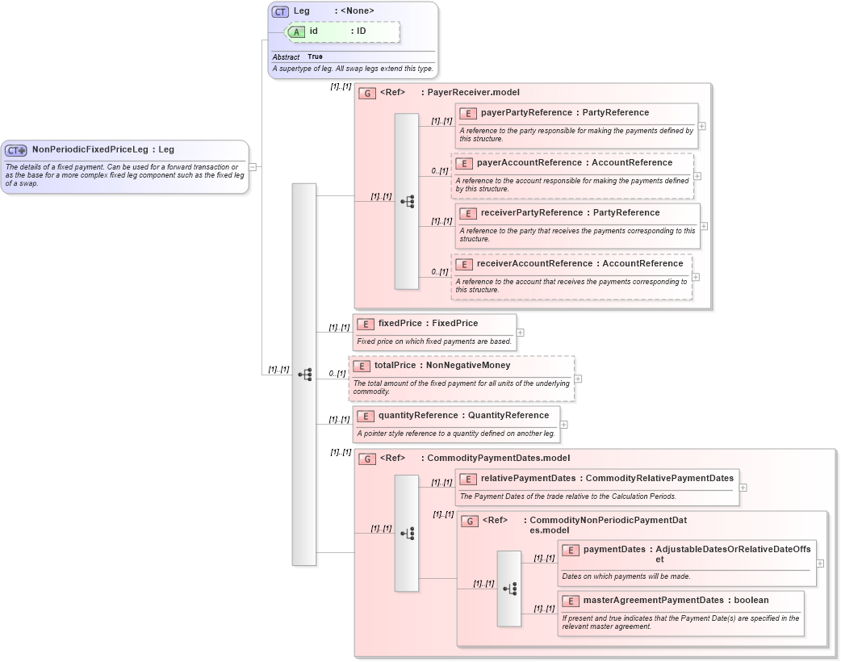Click the 'total amount of the fixed payment' description

tap(462, 388)
